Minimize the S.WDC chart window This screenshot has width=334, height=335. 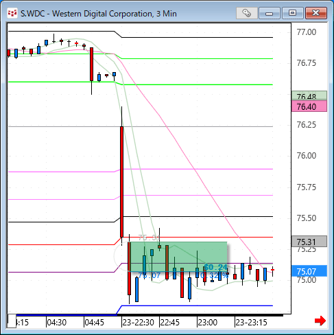click(270, 13)
